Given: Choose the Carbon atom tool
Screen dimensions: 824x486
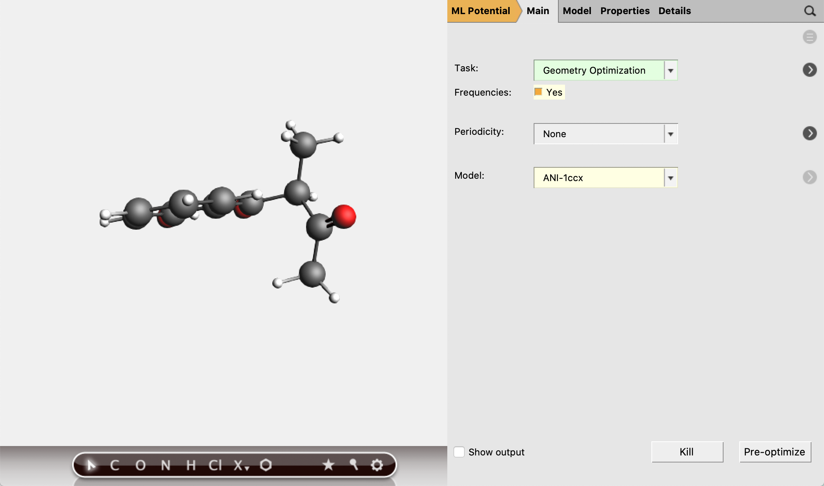Looking at the screenshot, I should [115, 465].
